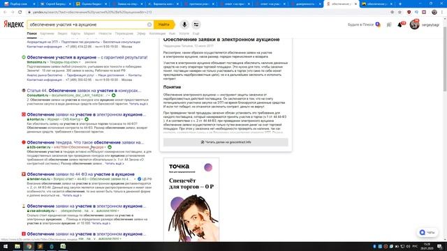
Task: Open Consultant.ru result 'Статья 44. Обеспечение заявок'
Action: [x=84, y=91]
